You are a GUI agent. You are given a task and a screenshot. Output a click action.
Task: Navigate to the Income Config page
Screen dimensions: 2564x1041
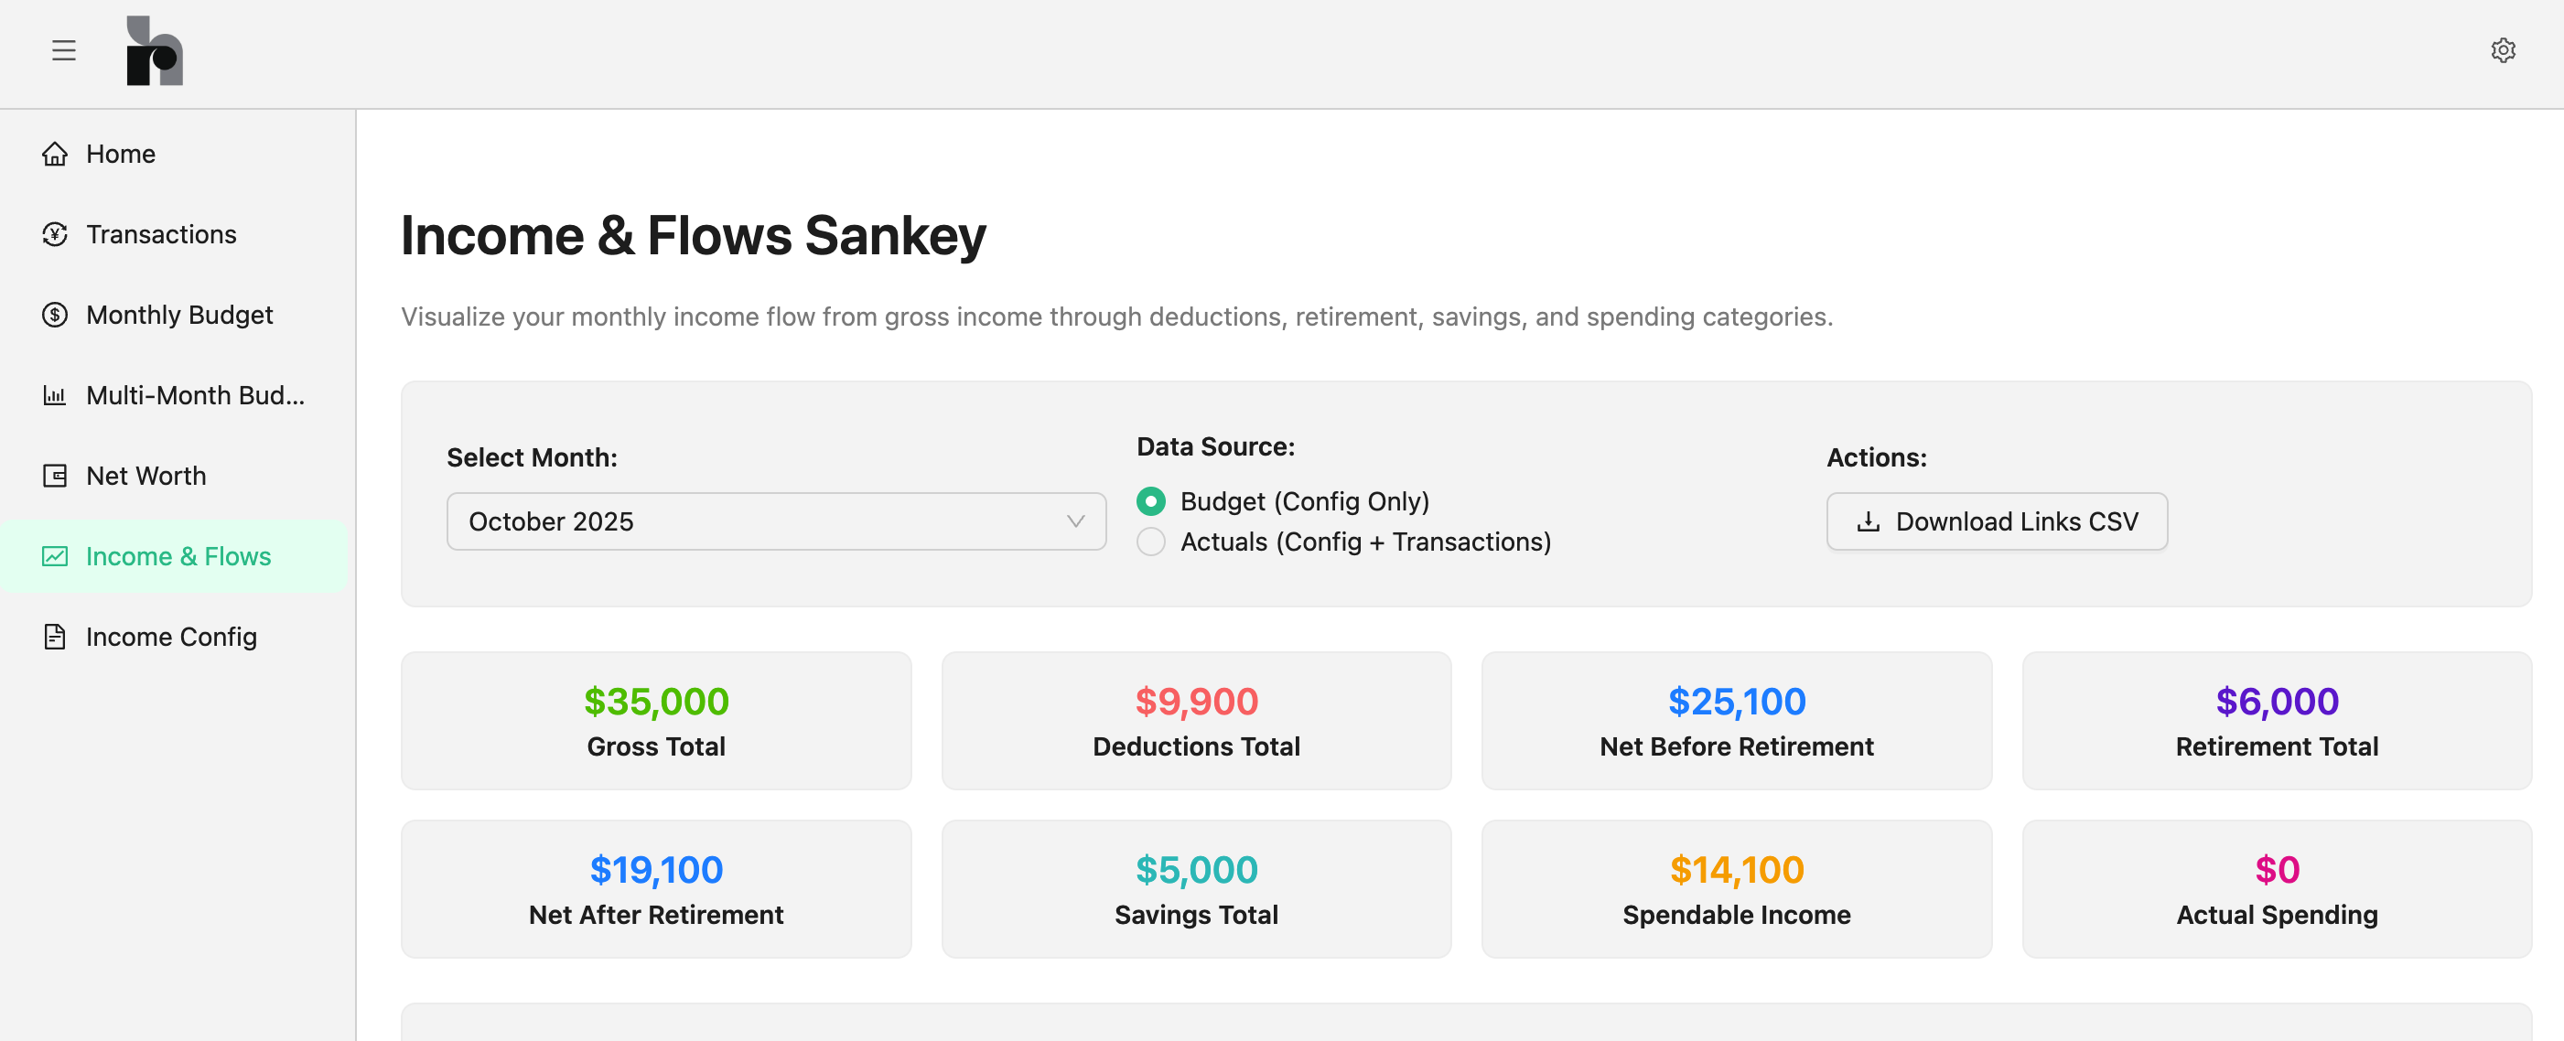tap(171, 637)
